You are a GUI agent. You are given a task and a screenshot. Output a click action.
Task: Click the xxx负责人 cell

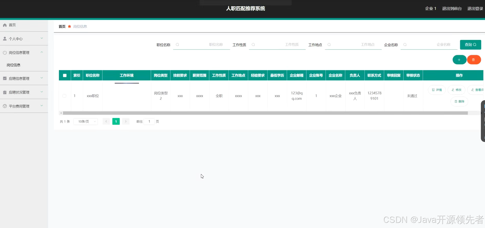pyautogui.click(x=355, y=96)
